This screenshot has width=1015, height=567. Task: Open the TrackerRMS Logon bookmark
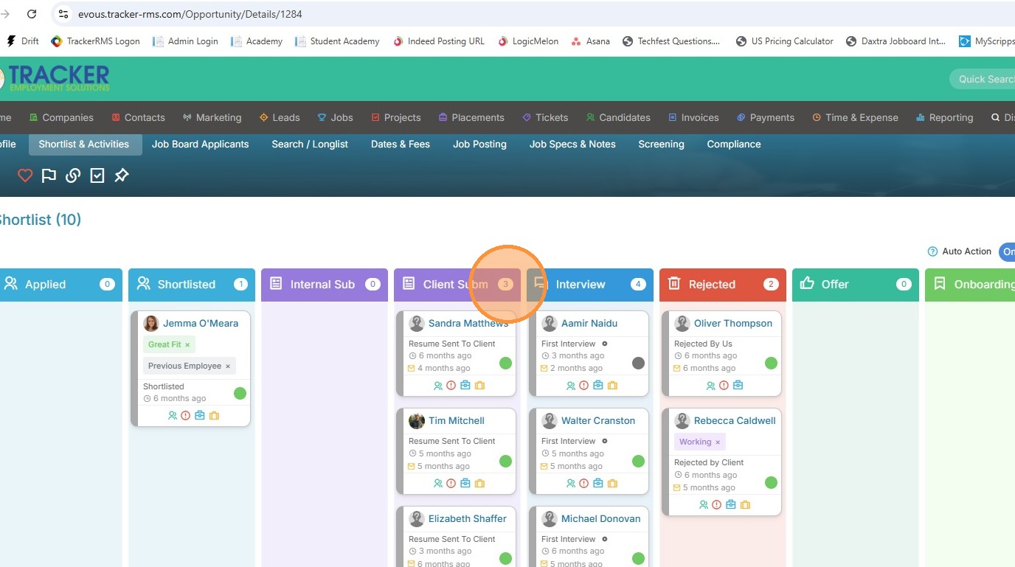tap(95, 41)
